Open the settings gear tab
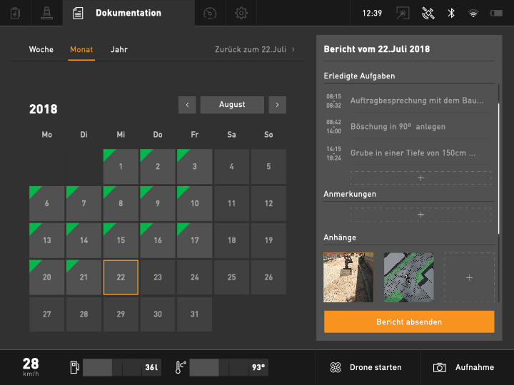Image resolution: width=514 pixels, height=385 pixels. pos(242,13)
